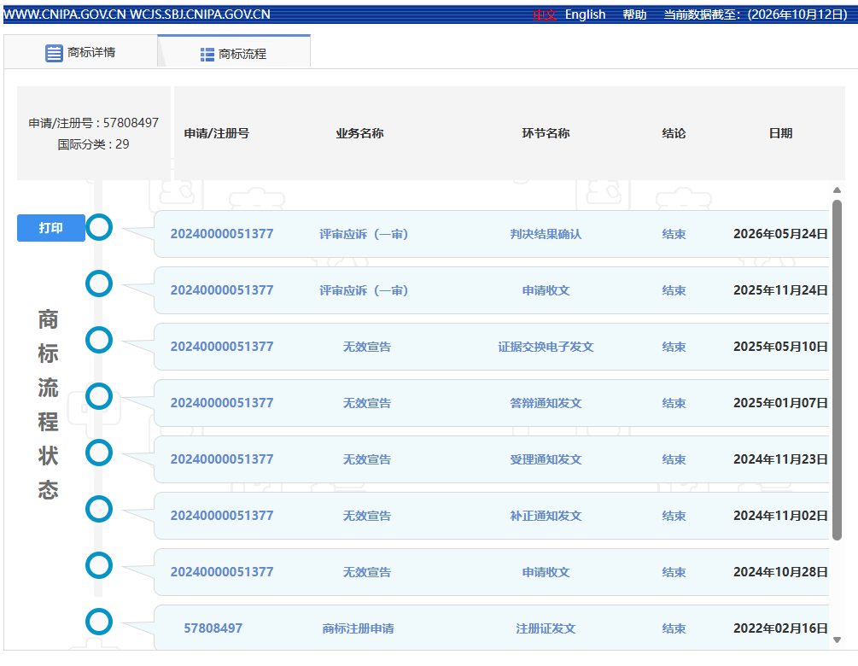Click the 商标详情 document icon
The width and height of the screenshot is (858, 666).
pyautogui.click(x=54, y=53)
